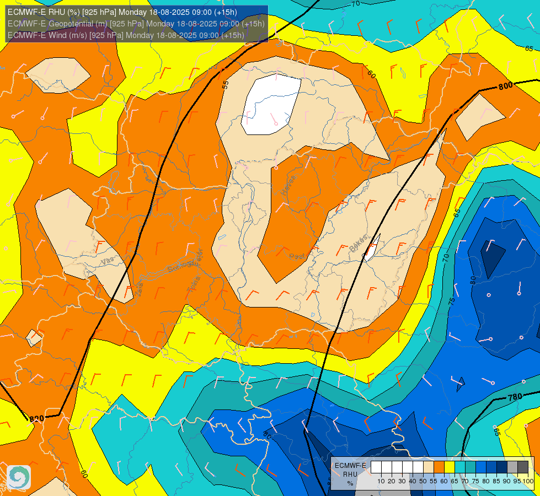The height and width of the screenshot is (496, 540).
Task: Click the '100' tick value in legend
Action: [x=528, y=481]
